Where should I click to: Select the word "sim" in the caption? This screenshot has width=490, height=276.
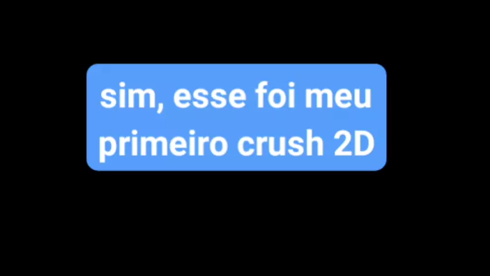click(x=128, y=97)
